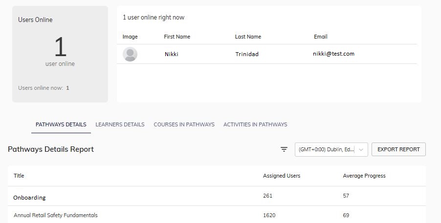The width and height of the screenshot is (441, 223).
Task: Sort by Assigned Users column header
Action: 282,176
